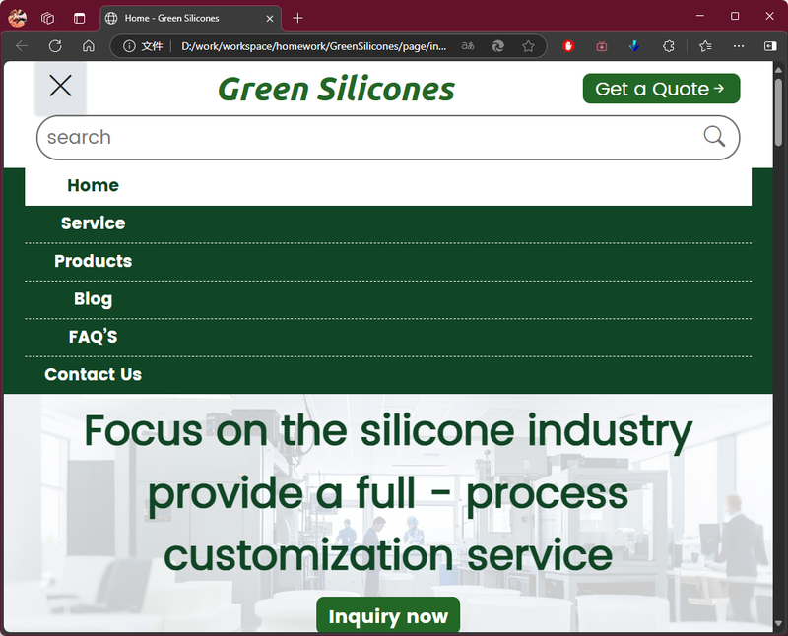Toggle the browser sidebar icon
The height and width of the screenshot is (636, 788).
pos(770,46)
